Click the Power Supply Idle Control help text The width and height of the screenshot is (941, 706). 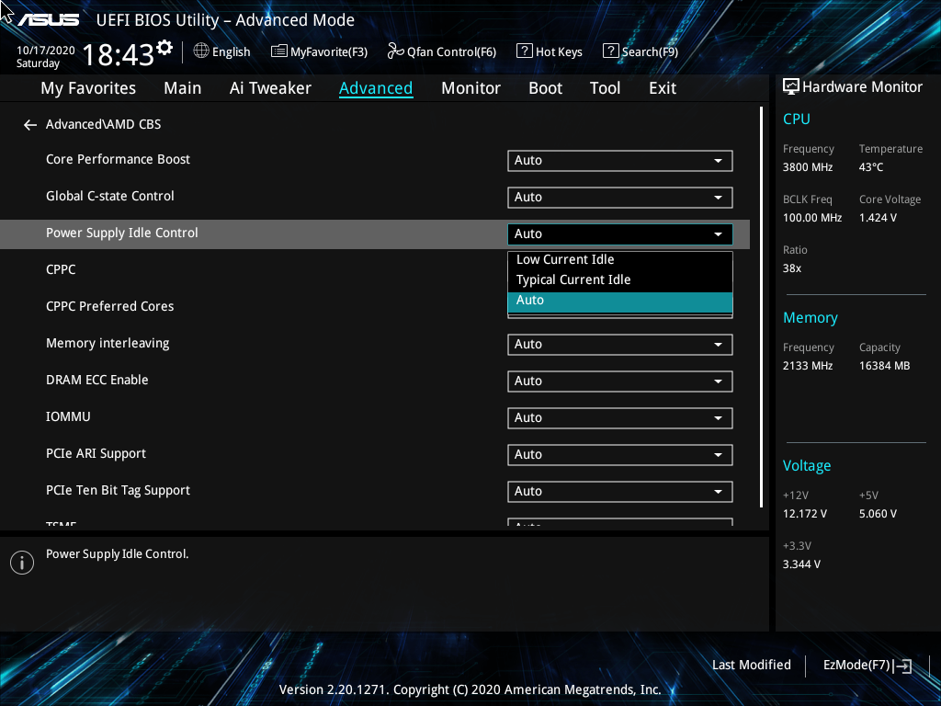point(117,554)
